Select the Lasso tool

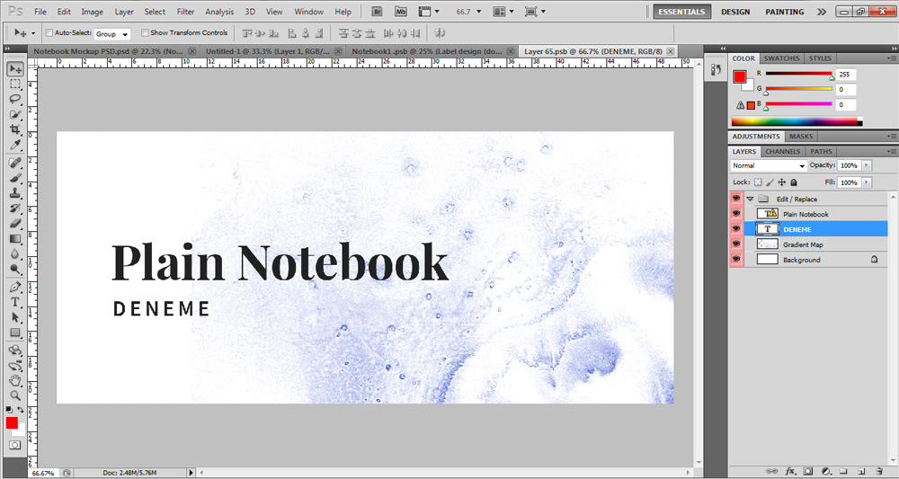point(15,100)
